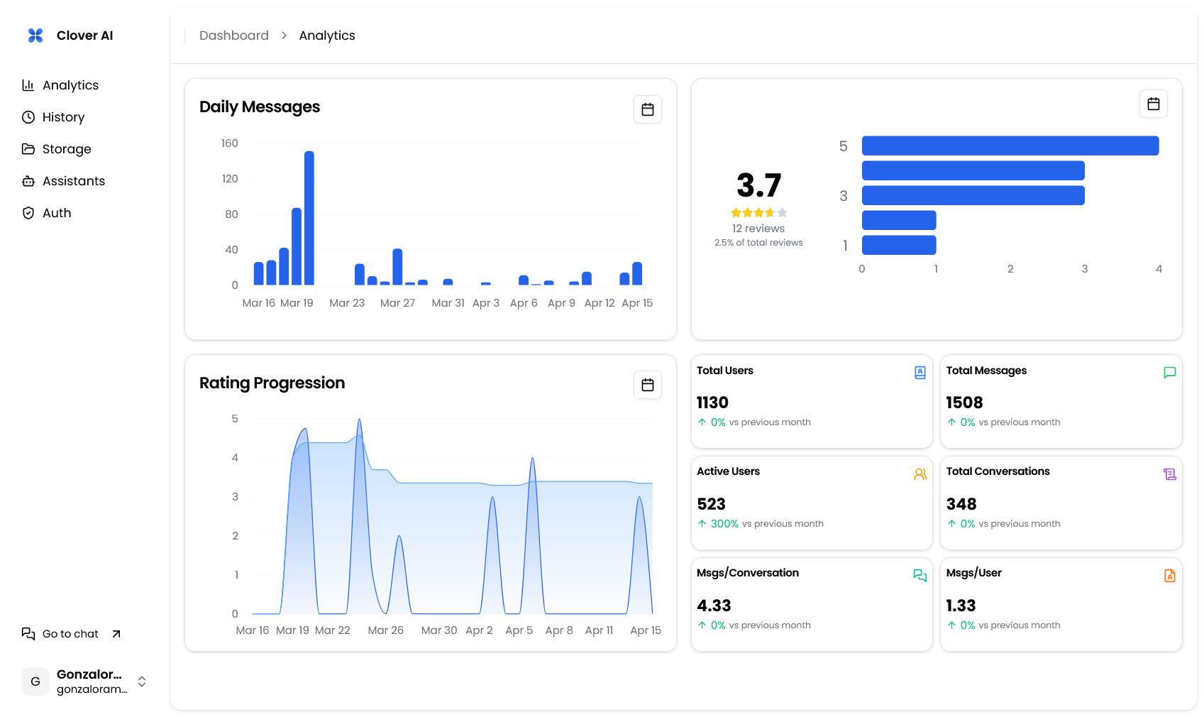Click the Msgs/Conversation chat icon
Image resolution: width=1204 pixels, height=717 pixels.
920,576
